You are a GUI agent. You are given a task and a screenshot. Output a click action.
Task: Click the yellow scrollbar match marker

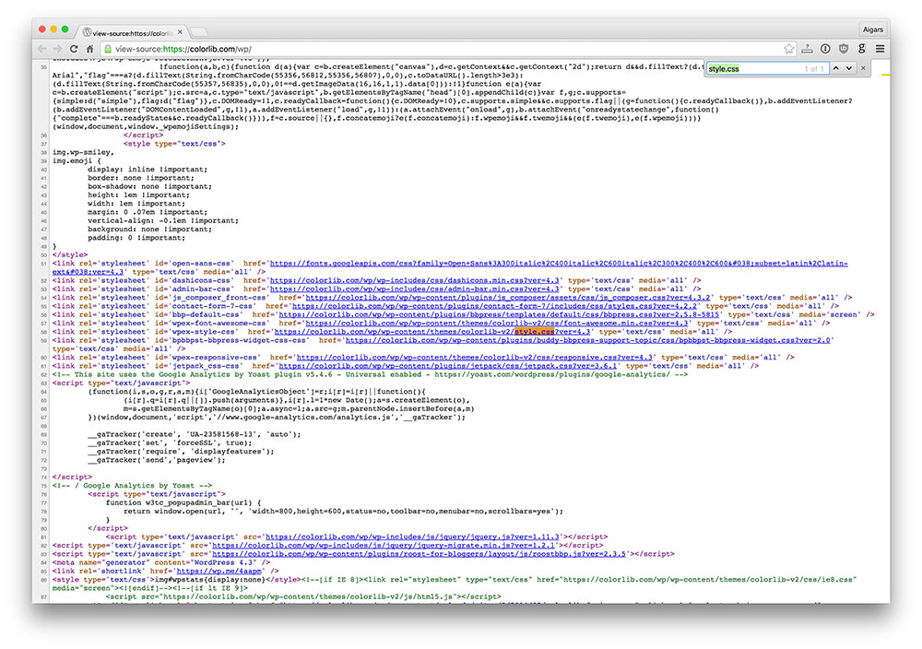click(x=885, y=75)
